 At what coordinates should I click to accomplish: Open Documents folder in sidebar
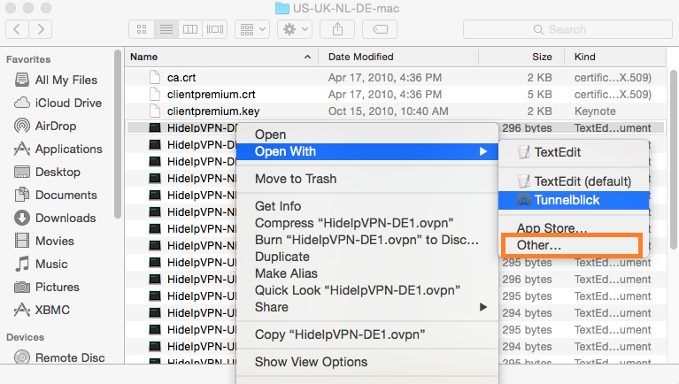tap(56, 195)
